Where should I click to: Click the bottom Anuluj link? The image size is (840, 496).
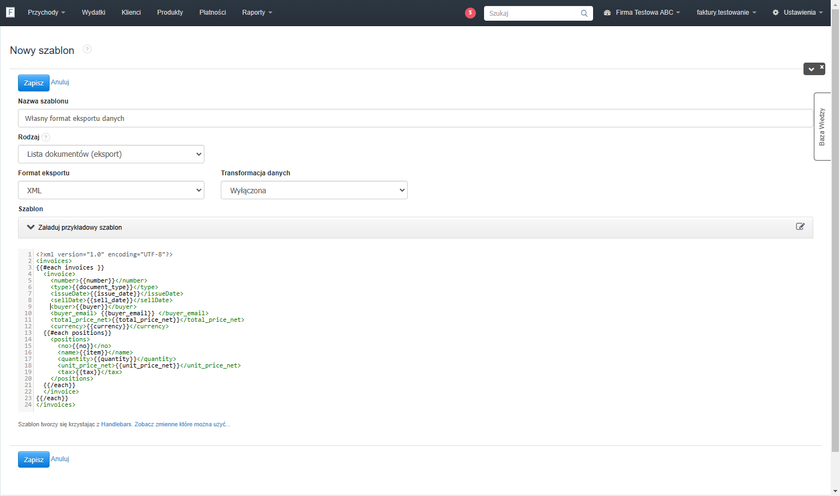(x=60, y=459)
